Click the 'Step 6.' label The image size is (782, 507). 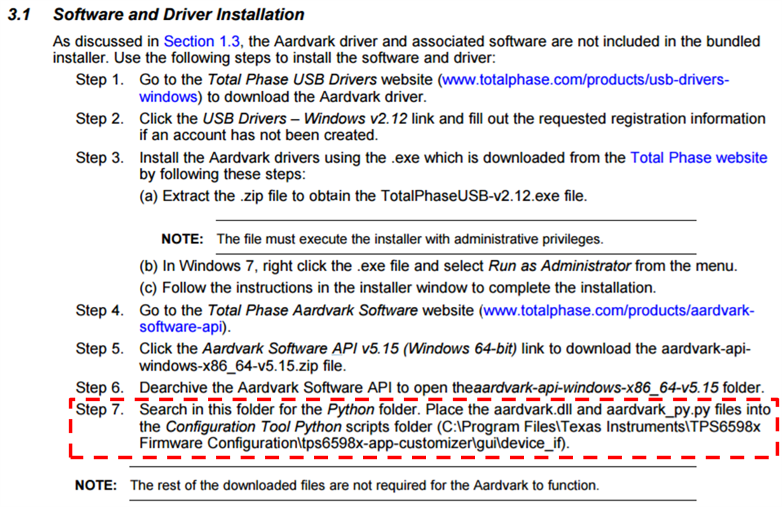tap(100, 388)
